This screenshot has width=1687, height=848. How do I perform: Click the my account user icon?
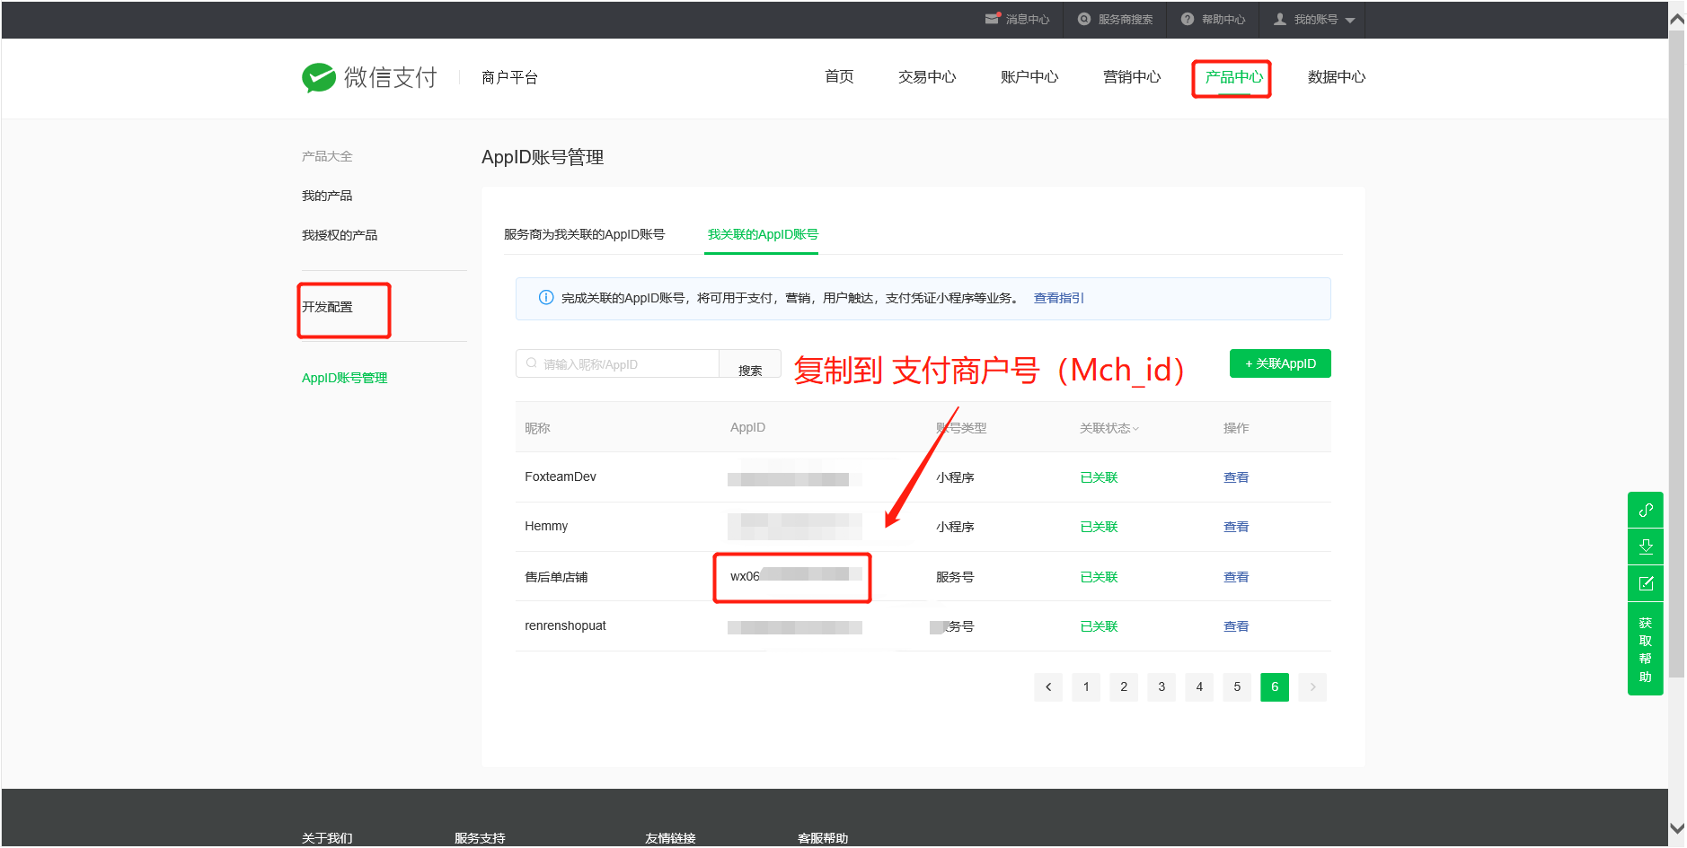click(x=1280, y=19)
